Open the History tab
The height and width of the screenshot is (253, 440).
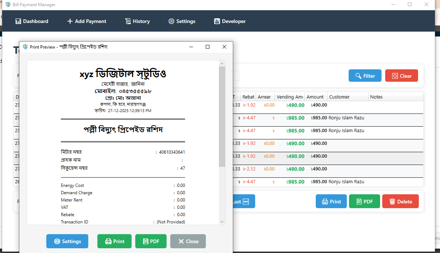click(x=137, y=21)
